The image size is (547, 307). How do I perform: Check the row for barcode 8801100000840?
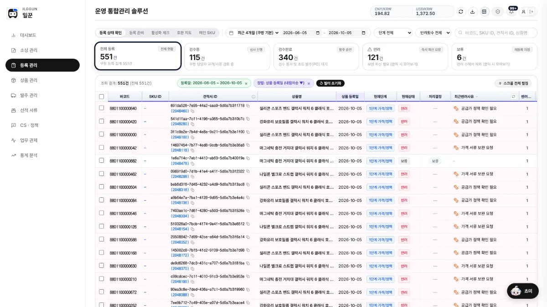101,108
